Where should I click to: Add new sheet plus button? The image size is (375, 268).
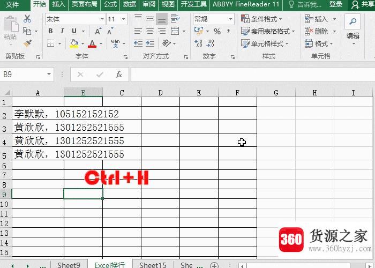pyautogui.click(x=214, y=265)
